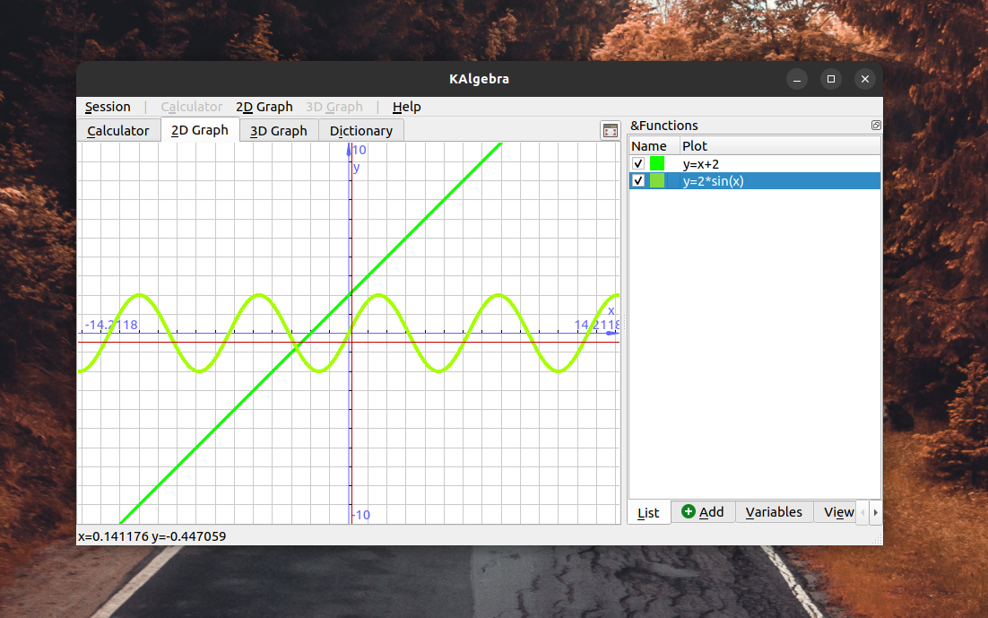988x618 pixels.
Task: Open the Session menu
Action: click(x=108, y=107)
